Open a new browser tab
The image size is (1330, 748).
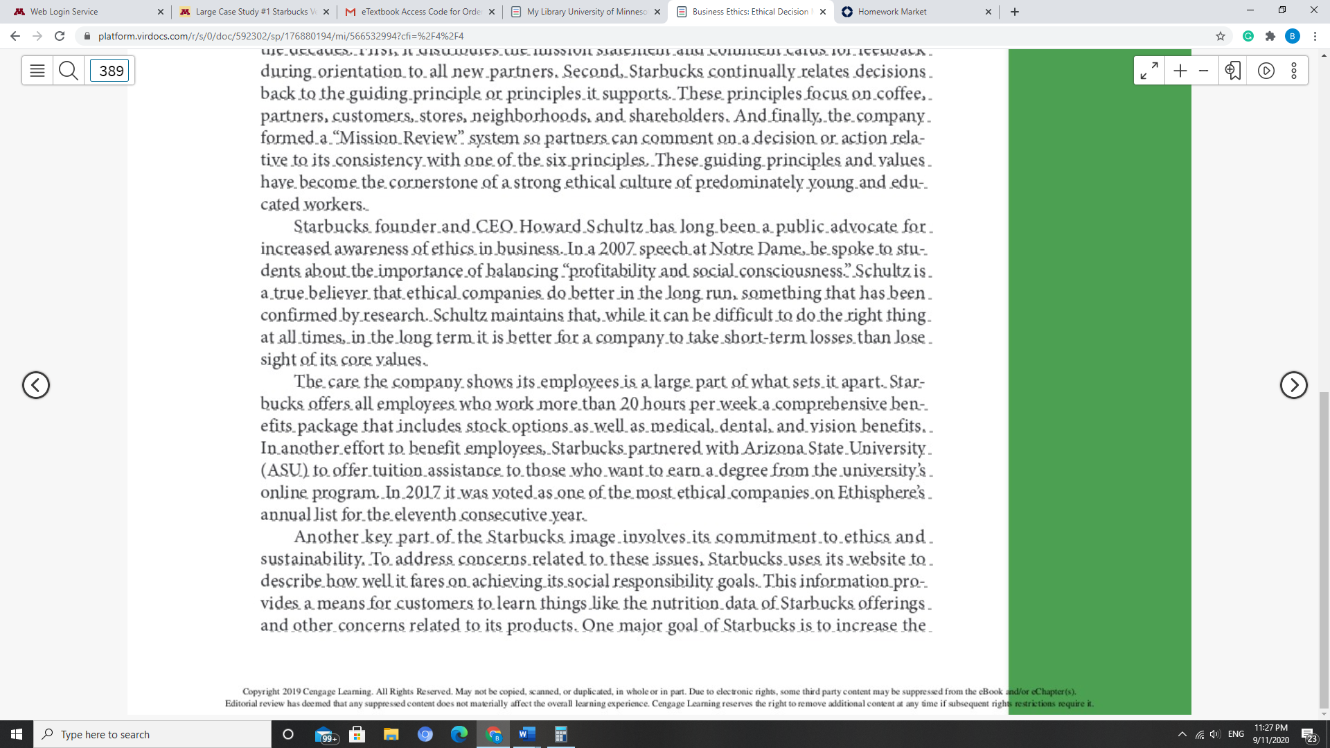click(1015, 12)
